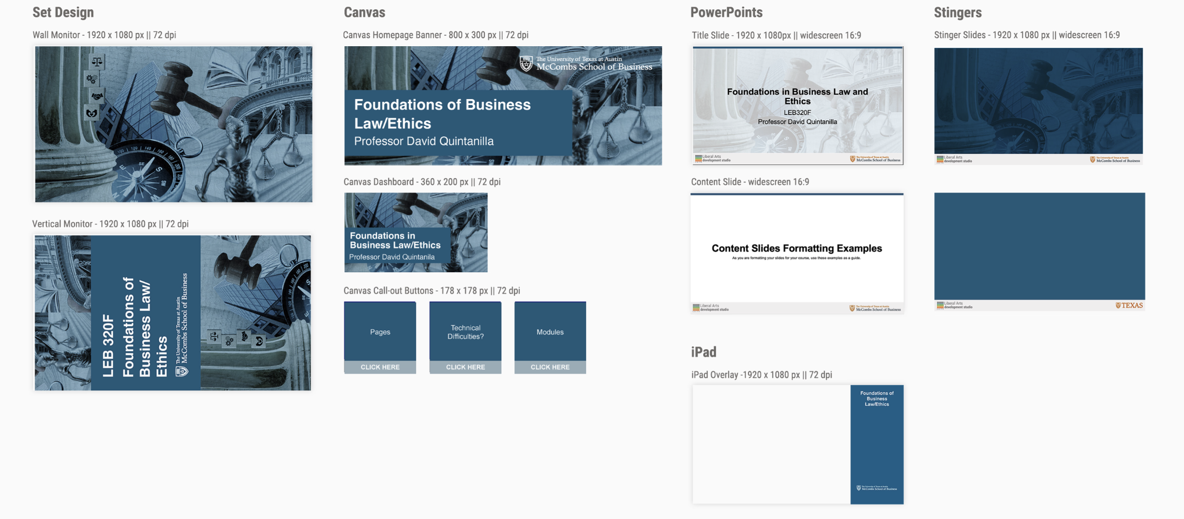1184x519 pixels.
Task: Click McCombs logo on the iPad overlay
Action: point(876,488)
